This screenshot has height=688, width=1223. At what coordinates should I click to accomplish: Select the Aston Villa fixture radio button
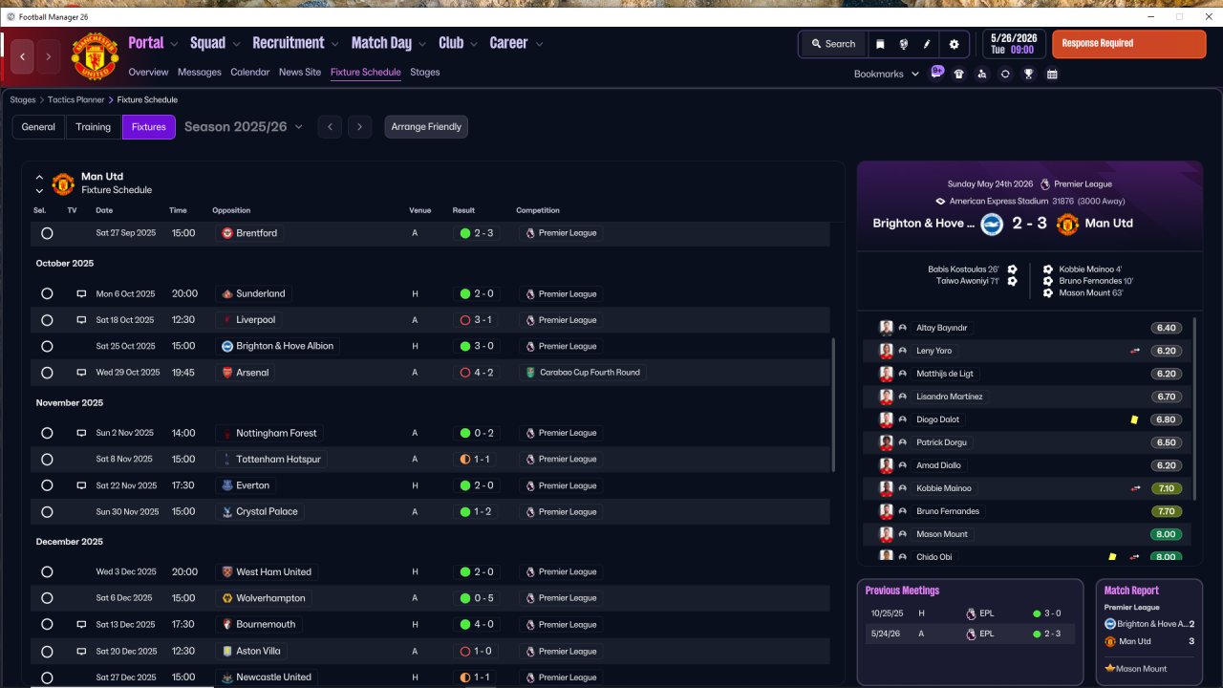47,651
